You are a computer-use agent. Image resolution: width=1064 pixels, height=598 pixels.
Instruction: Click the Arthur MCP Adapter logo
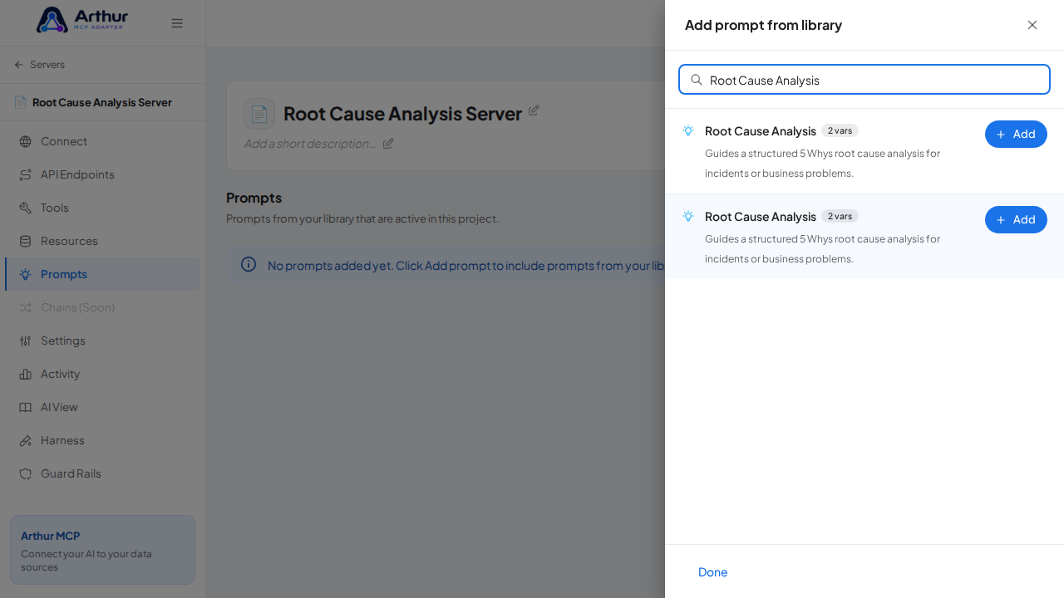[x=82, y=20]
